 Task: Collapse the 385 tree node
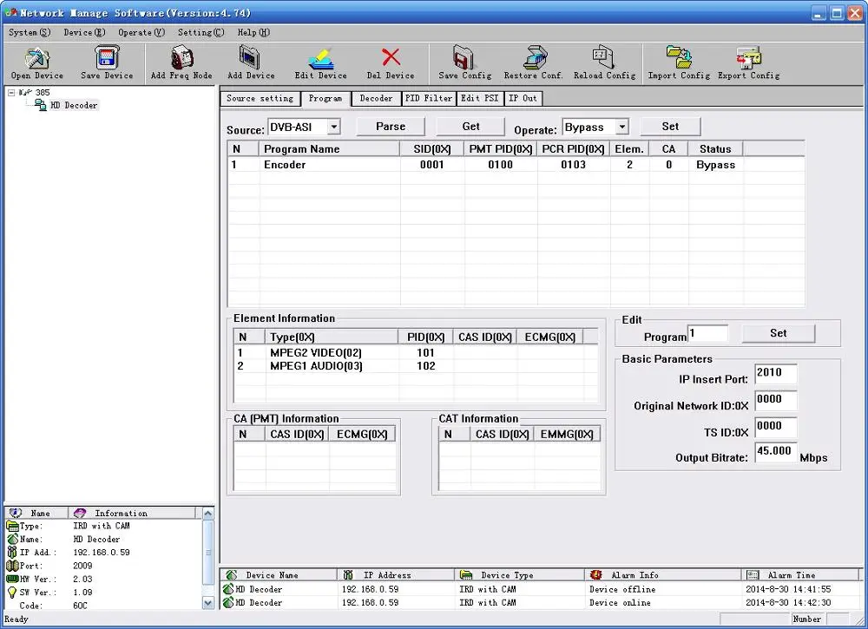(11, 92)
